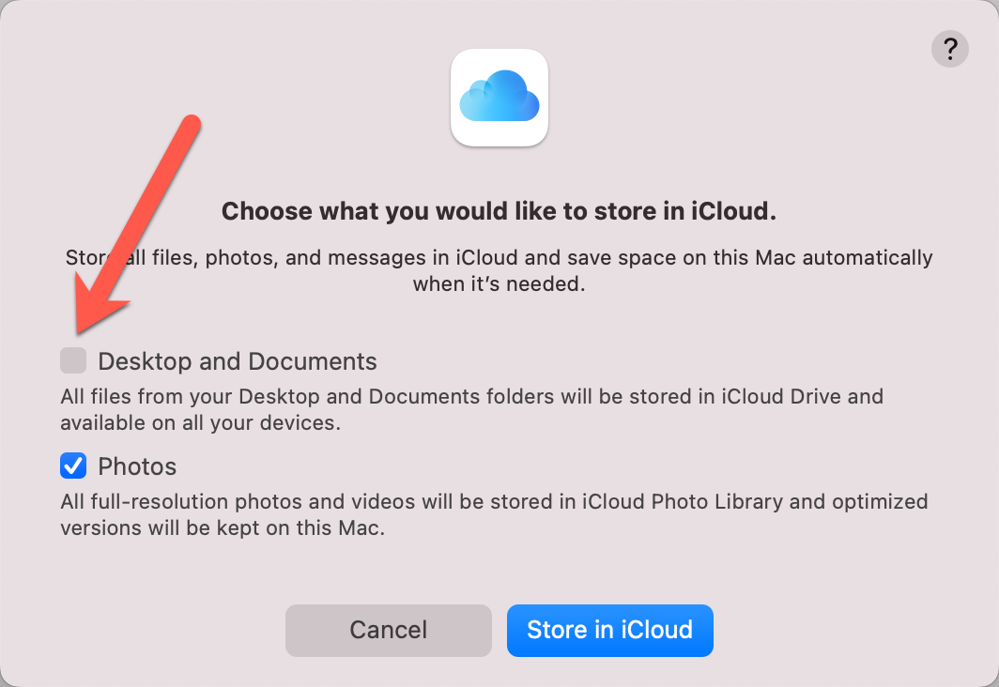Toggle storage via the Desktop and Documents label
This screenshot has width=999, height=687.
pyautogui.click(x=237, y=361)
